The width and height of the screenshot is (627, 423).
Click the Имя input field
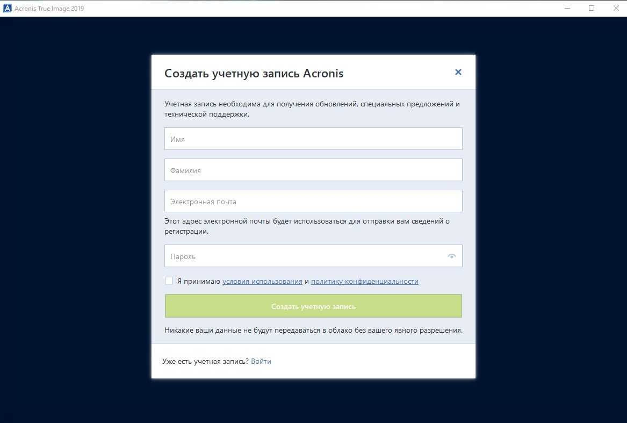pos(313,139)
